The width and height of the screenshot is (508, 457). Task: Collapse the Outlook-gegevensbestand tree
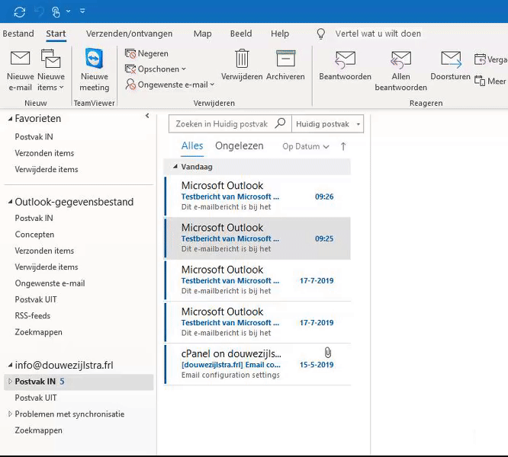click(11, 202)
